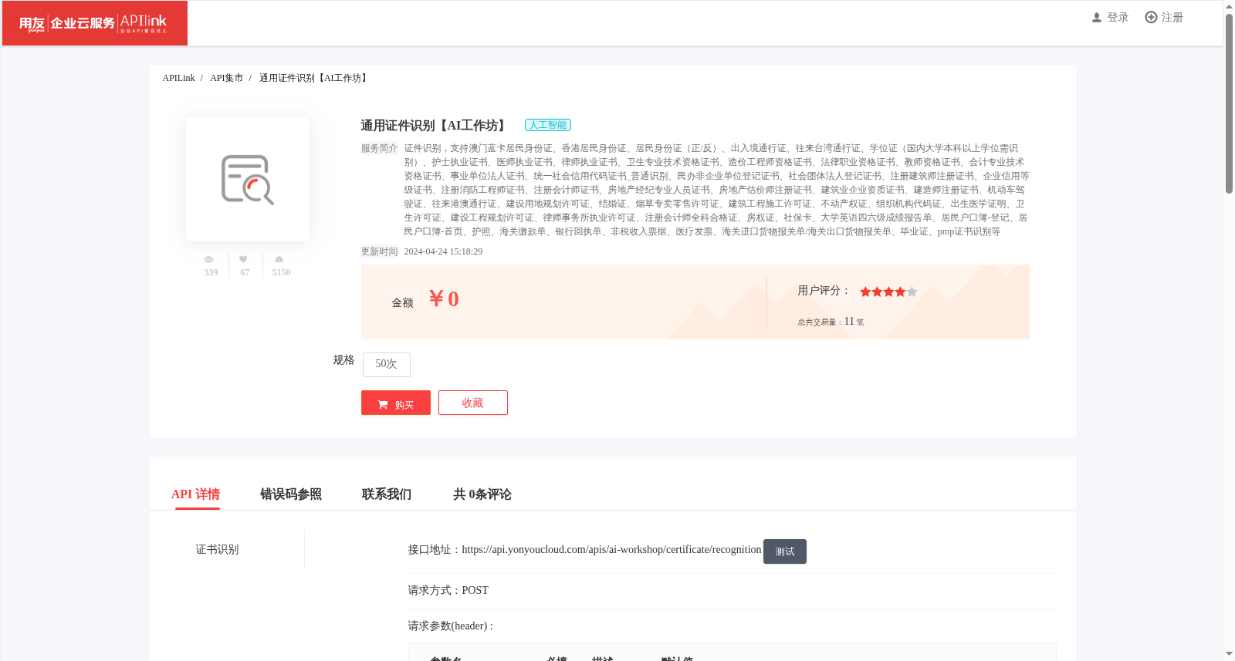Select the 证书识别 API item
This screenshot has width=1235, height=661.
click(217, 550)
